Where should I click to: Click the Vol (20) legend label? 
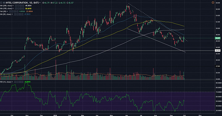tap(3, 11)
